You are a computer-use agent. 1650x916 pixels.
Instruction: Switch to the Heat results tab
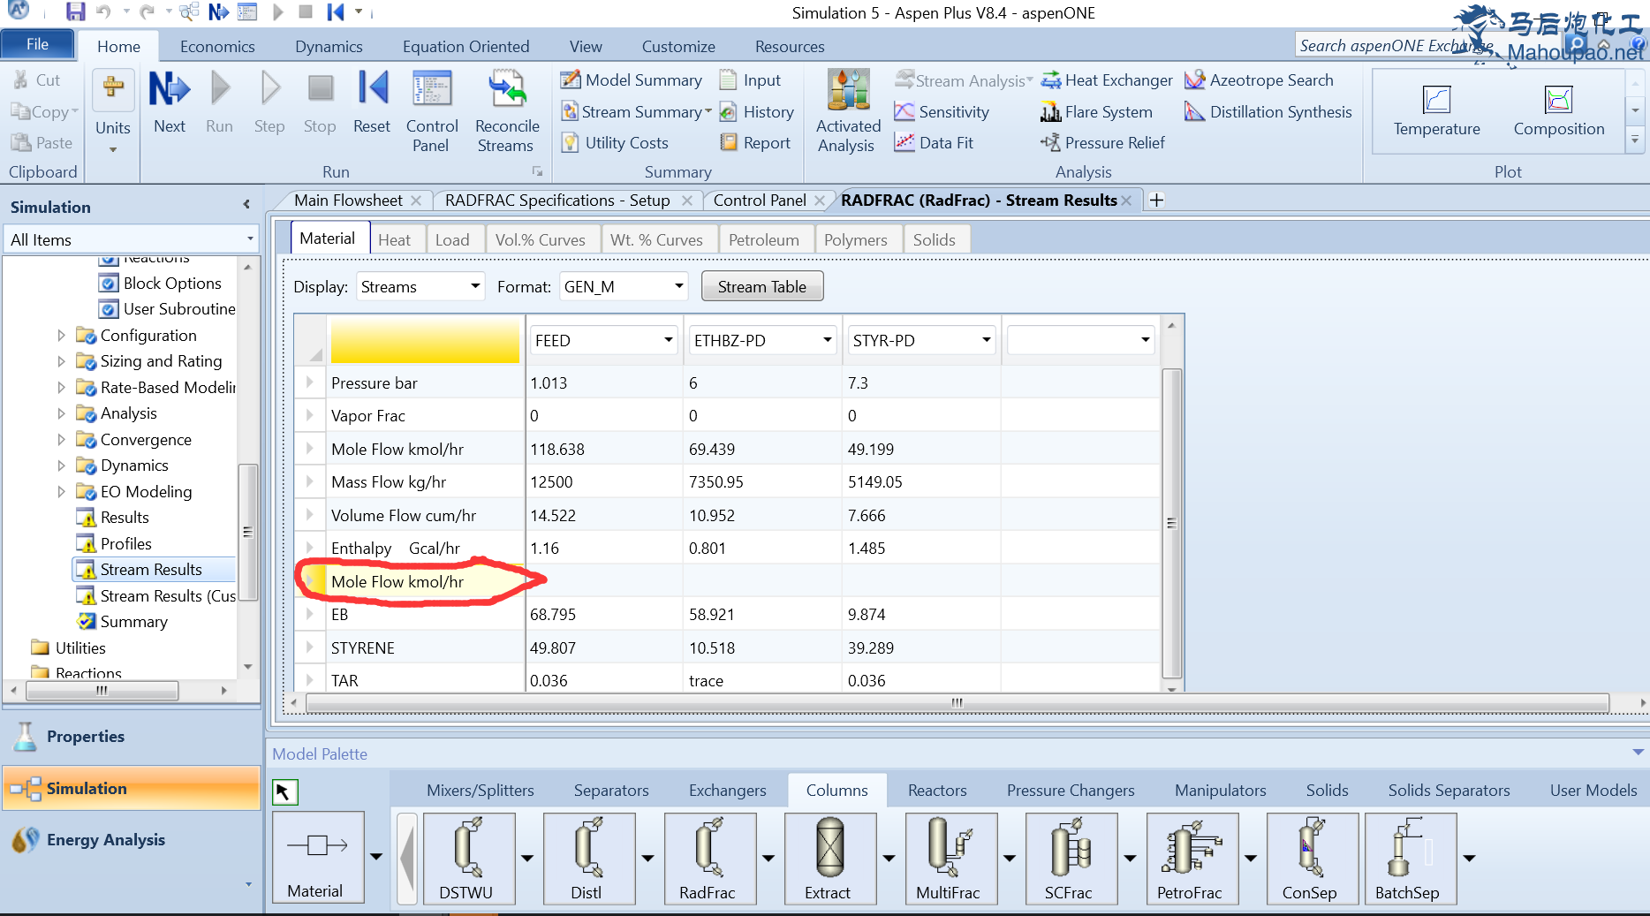[x=395, y=240]
